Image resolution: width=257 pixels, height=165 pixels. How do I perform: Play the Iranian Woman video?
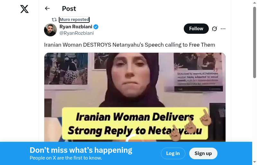tap(135, 97)
